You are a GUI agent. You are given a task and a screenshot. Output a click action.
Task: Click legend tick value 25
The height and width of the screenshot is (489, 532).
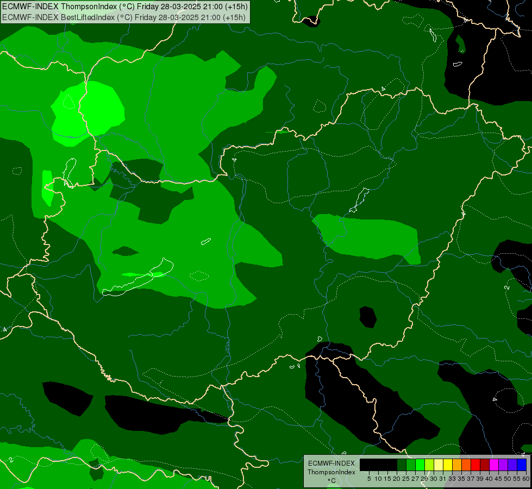406,479
